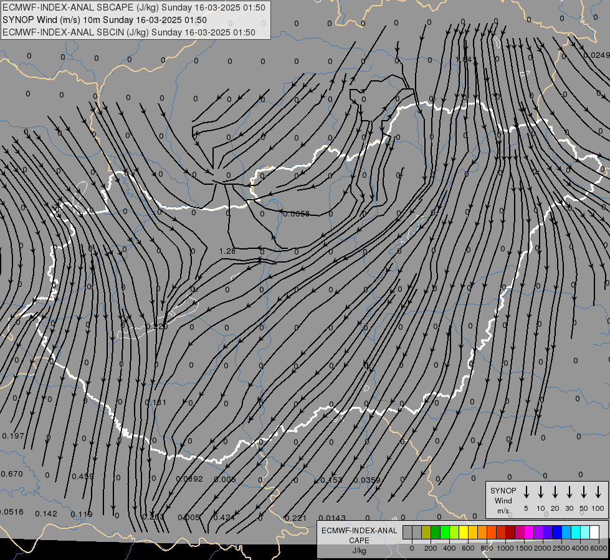This screenshot has width=610, height=560.
Task: Click the wind legend arrow above 20
Action: coord(555,492)
